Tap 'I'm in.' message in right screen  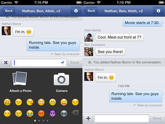point(106,77)
